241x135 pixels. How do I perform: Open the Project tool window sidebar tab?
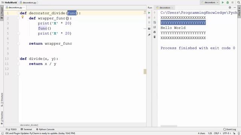click(x=2, y=13)
